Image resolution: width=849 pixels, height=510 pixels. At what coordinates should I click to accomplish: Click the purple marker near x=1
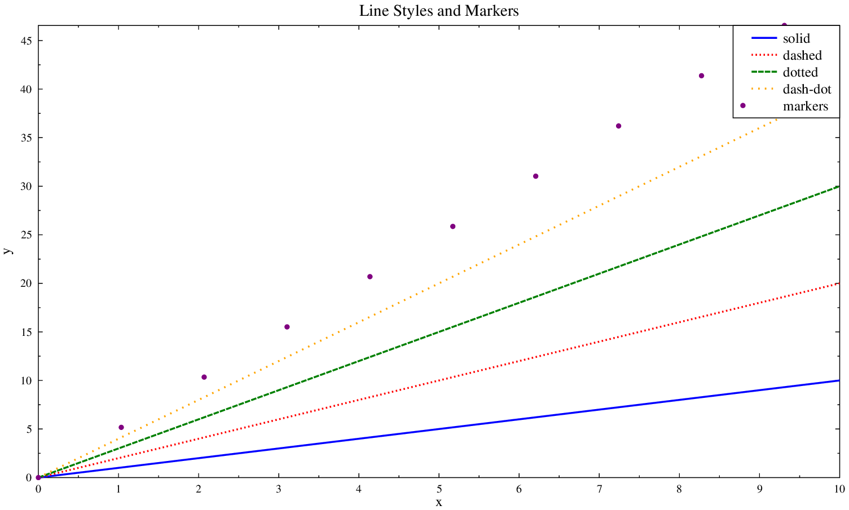[121, 427]
